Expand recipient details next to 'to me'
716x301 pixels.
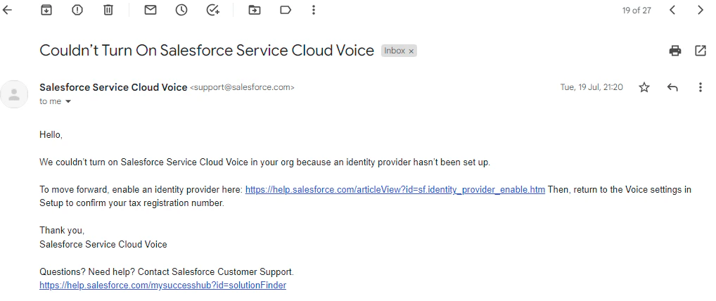click(x=68, y=102)
